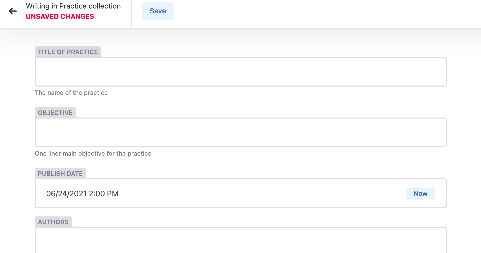Click the date value 06/24/2021 2:00 PM
Image resolution: width=481 pixels, height=253 pixels.
point(82,193)
